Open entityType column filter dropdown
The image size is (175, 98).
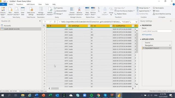89,26
